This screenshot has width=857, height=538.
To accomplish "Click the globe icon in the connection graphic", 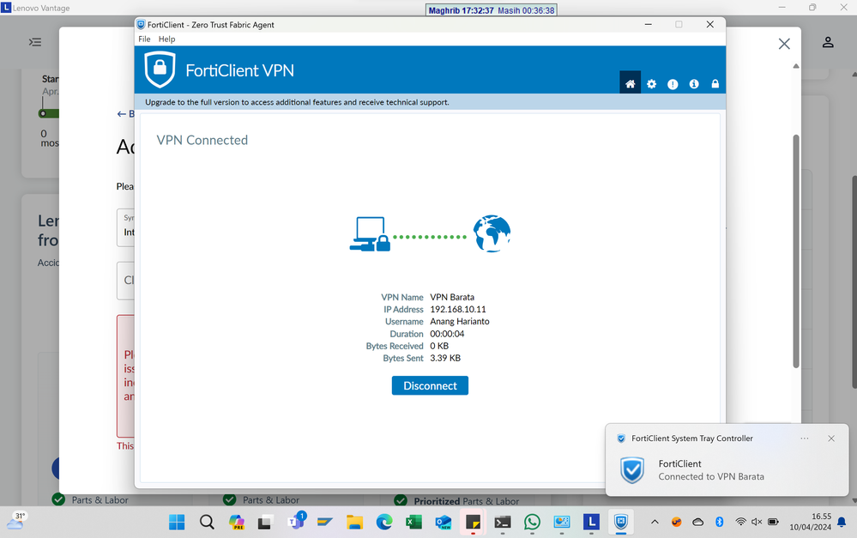I will tap(492, 233).
